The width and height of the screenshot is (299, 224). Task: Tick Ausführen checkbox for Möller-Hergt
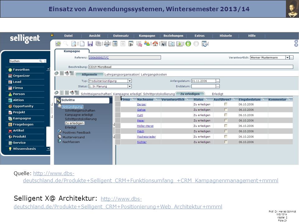tap(226, 126)
